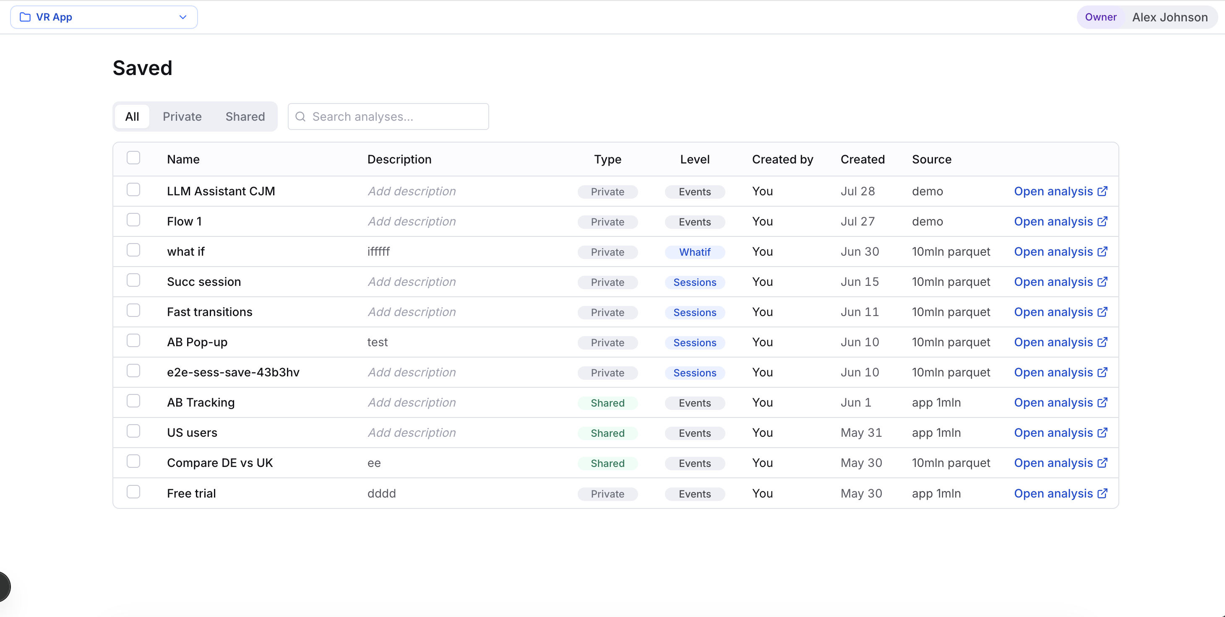Click the Alex Johnson user name
Screen dimensions: 1225x617
click(1169, 17)
